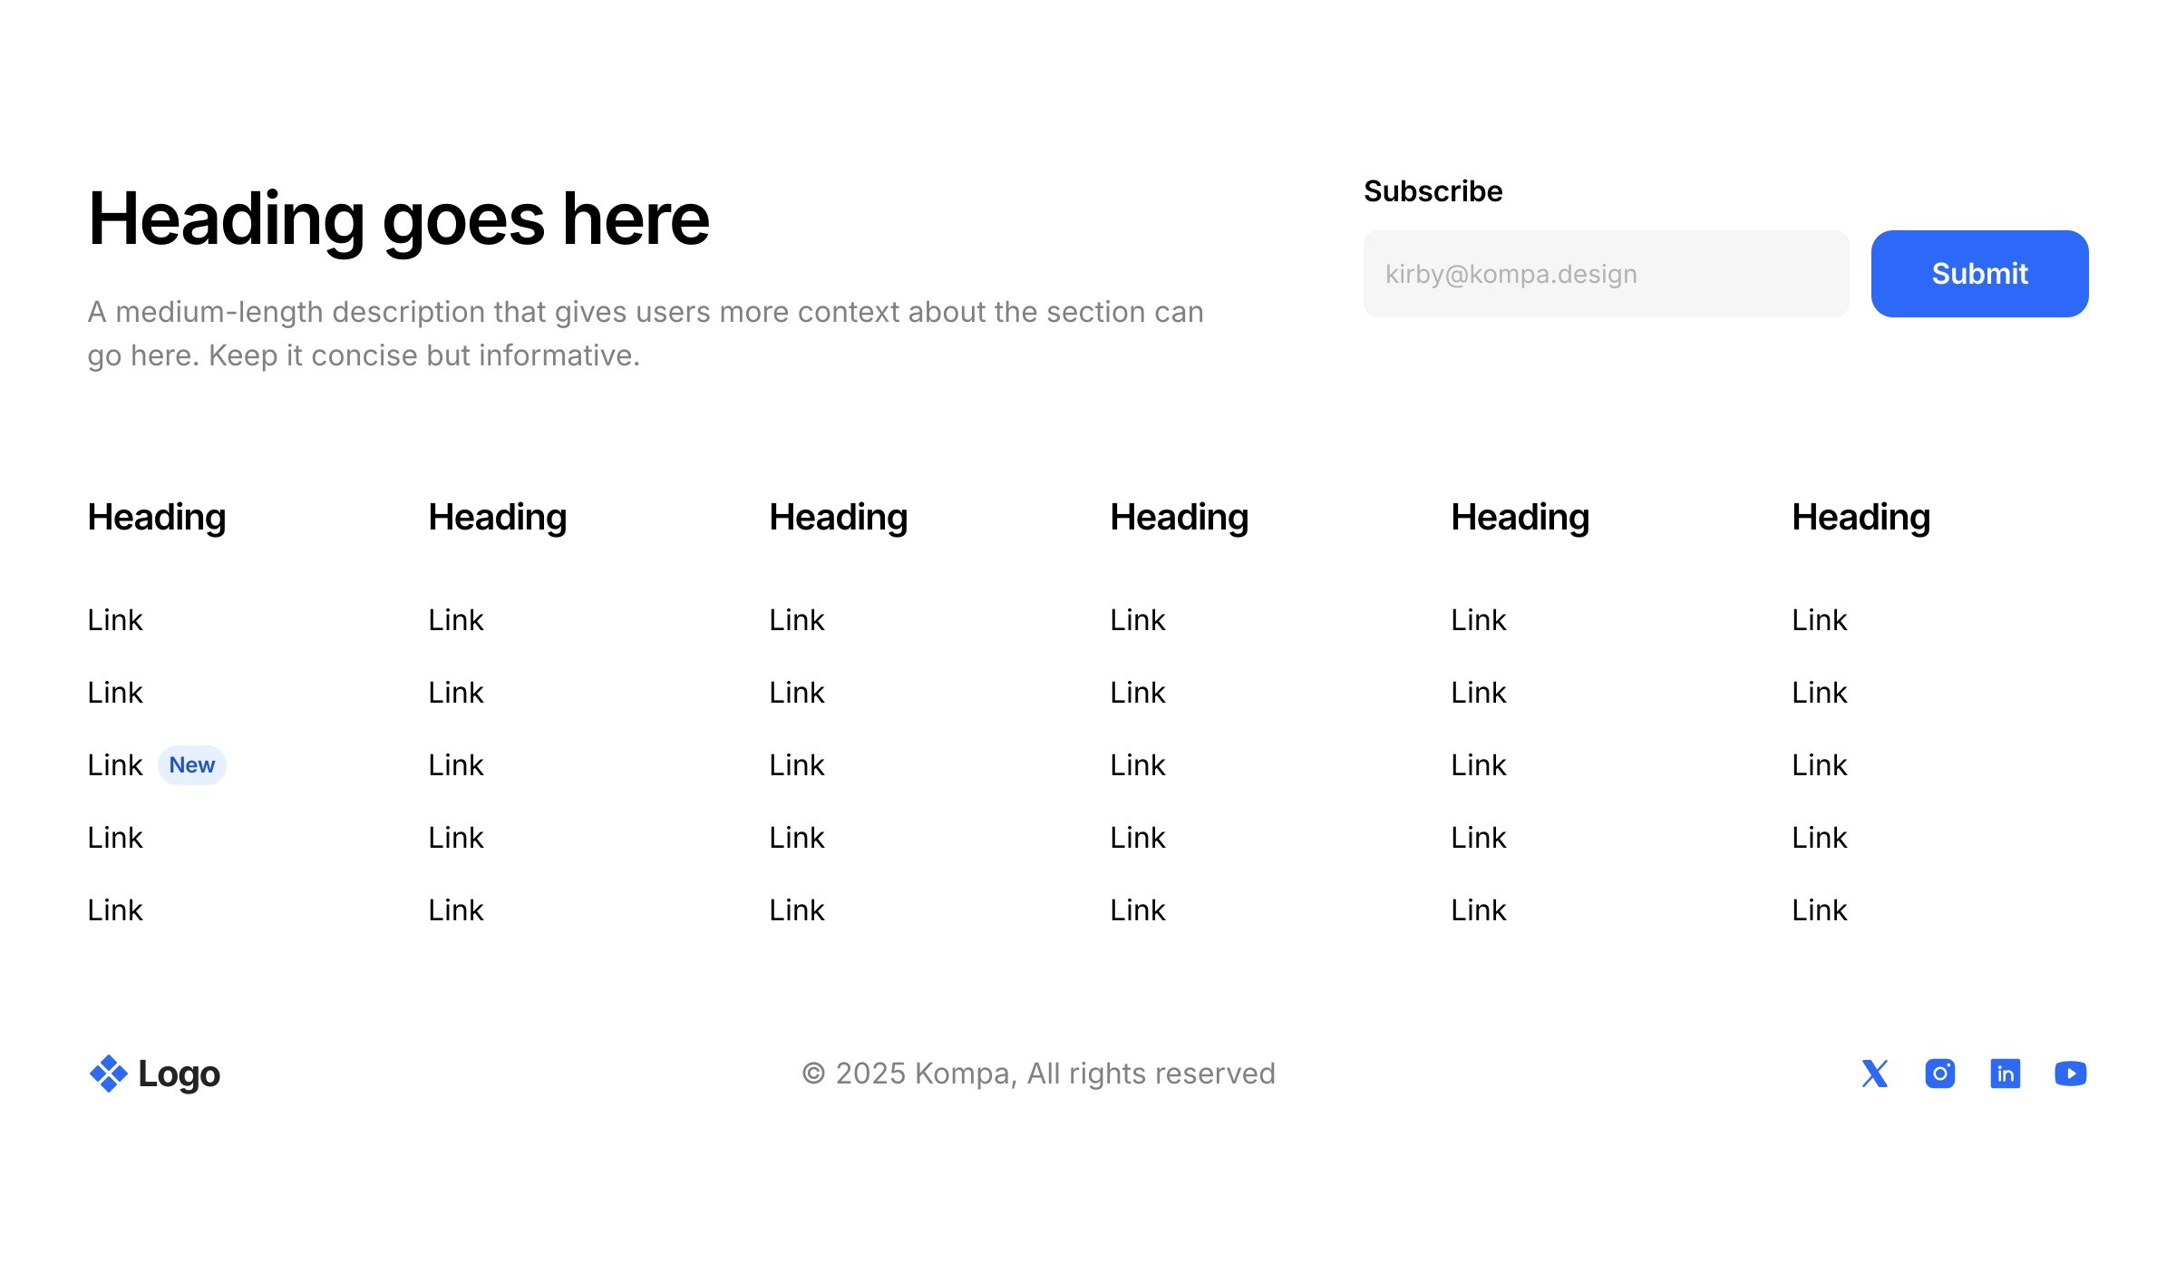2176x1273 pixels.
Task: Click the LinkedIn icon in footer
Action: pyautogui.click(x=2005, y=1074)
